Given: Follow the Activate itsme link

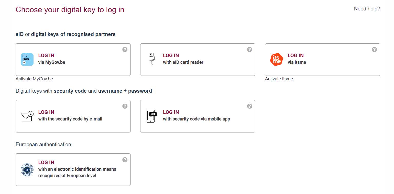Looking at the screenshot, I should click(279, 79).
